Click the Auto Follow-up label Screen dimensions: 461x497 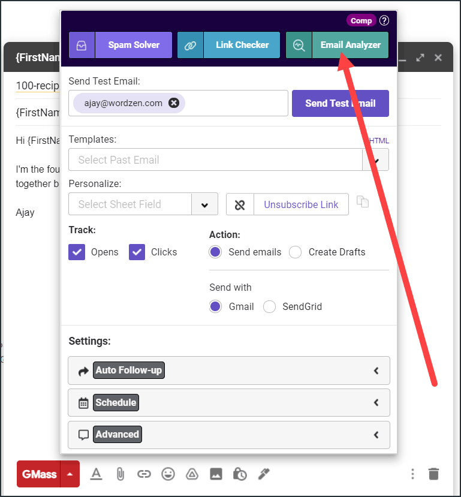coord(129,371)
